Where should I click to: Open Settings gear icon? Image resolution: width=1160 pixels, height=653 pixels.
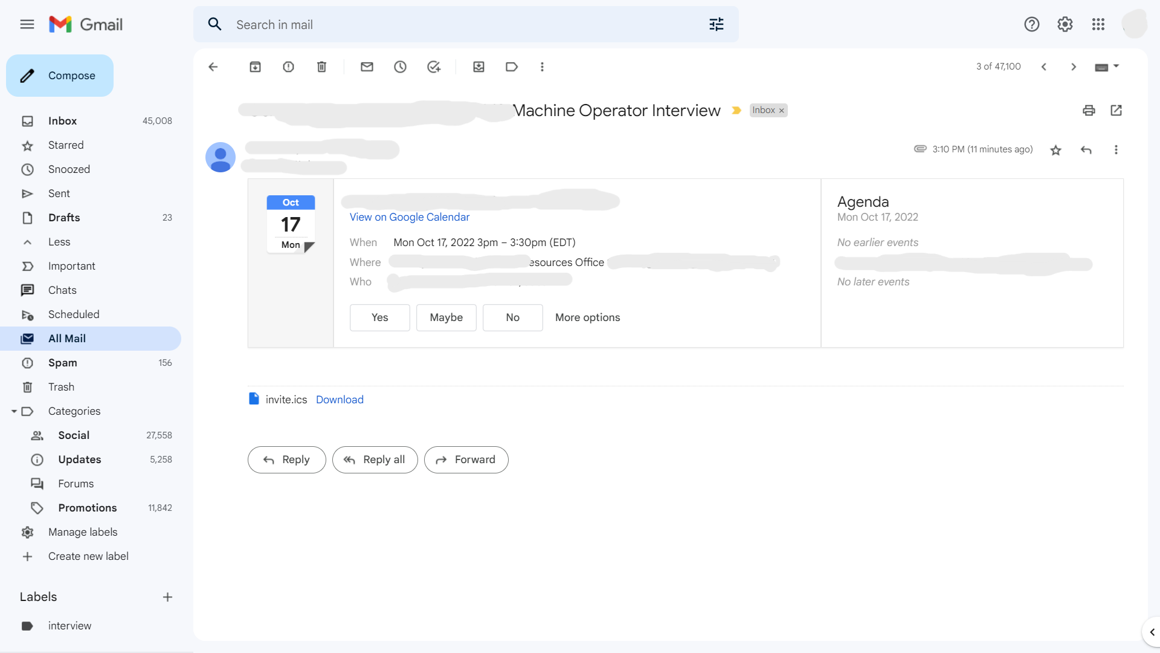tap(1065, 24)
